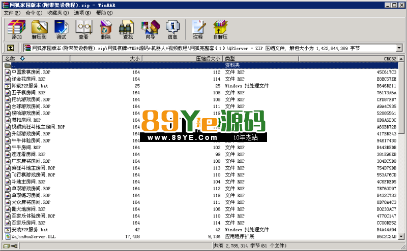407x251 pixels.
Task: Click the scrollbar up arrow in file list
Action: (x=401, y=59)
